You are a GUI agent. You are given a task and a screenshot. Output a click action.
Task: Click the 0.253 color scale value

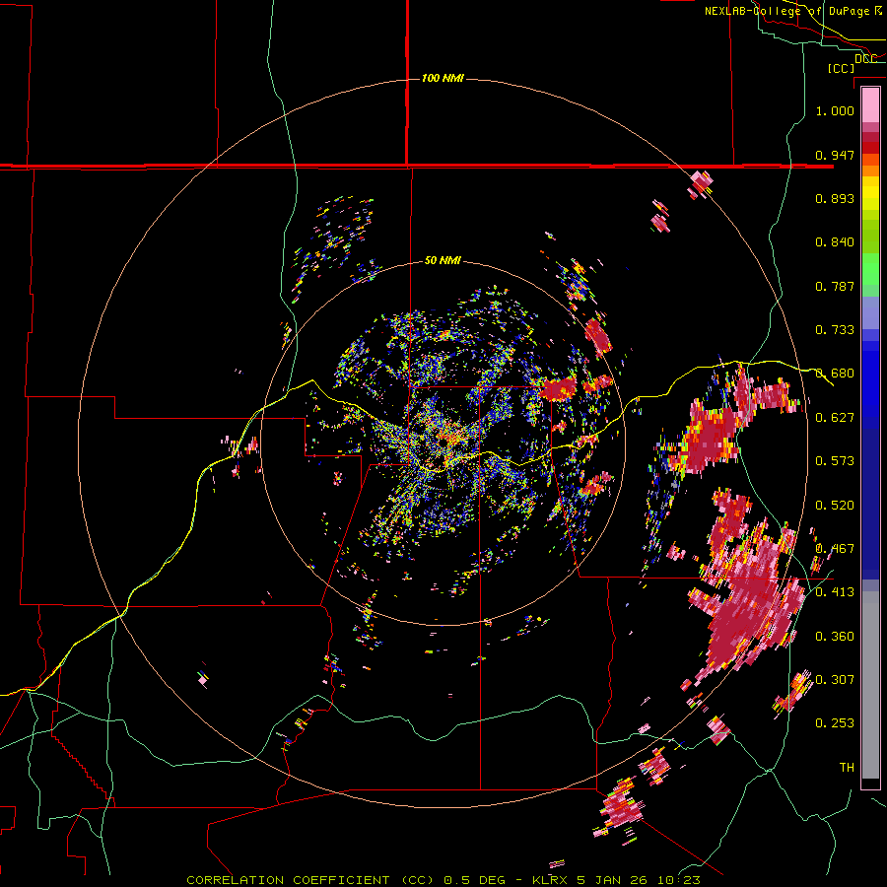(835, 723)
